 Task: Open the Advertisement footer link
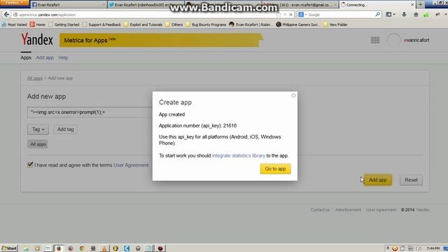[348, 210]
